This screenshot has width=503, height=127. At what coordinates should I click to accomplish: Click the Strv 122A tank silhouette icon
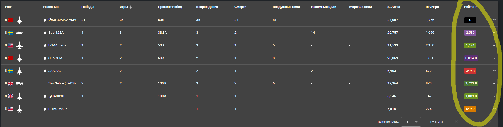click(x=19, y=33)
